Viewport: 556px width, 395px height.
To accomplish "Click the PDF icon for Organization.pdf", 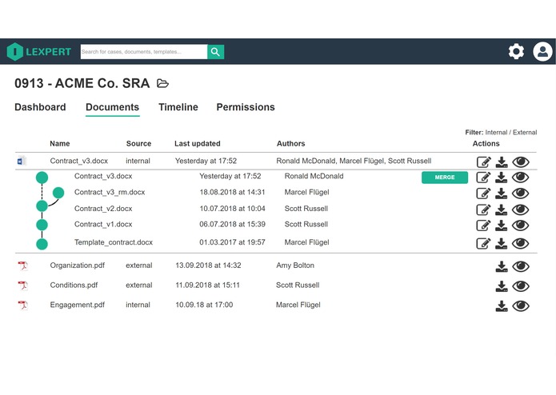I will pyautogui.click(x=23, y=265).
